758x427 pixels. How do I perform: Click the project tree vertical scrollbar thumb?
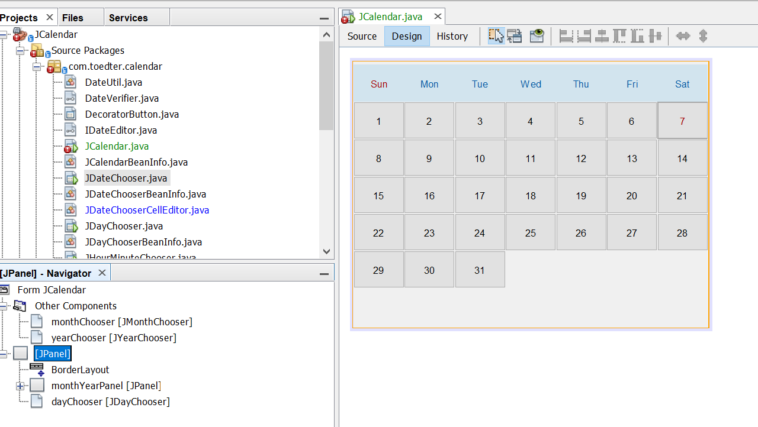tap(326, 86)
